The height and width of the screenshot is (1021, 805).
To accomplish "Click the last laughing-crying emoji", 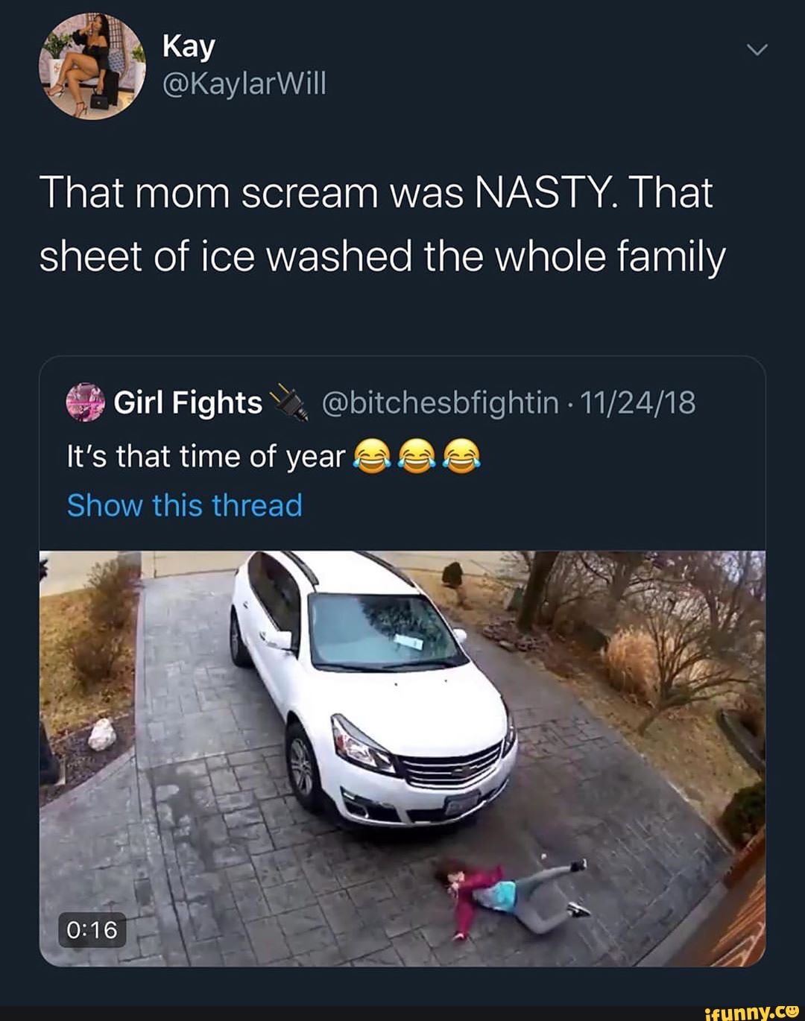I will click(462, 457).
